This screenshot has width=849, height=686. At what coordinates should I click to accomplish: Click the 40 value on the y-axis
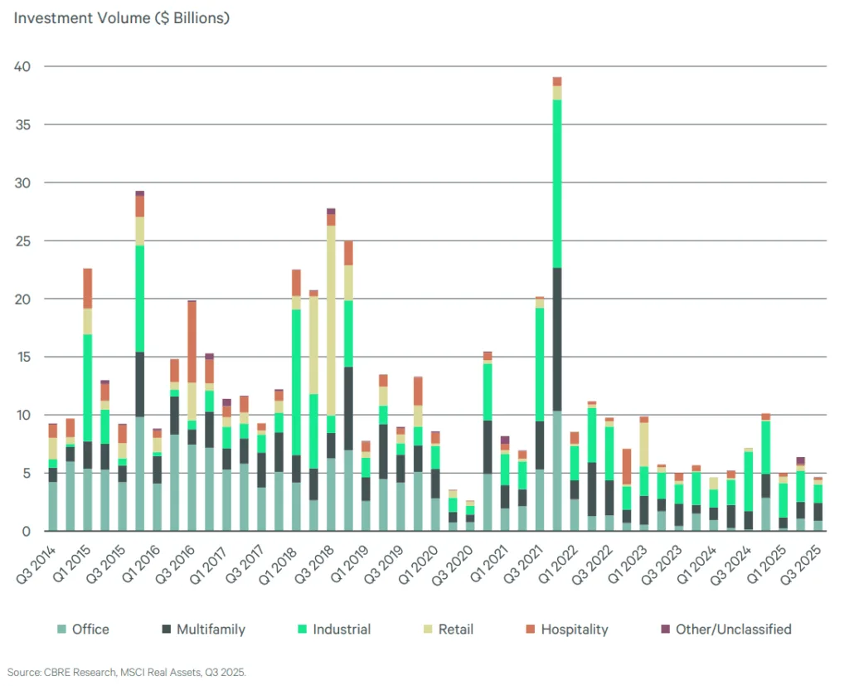pos(22,66)
